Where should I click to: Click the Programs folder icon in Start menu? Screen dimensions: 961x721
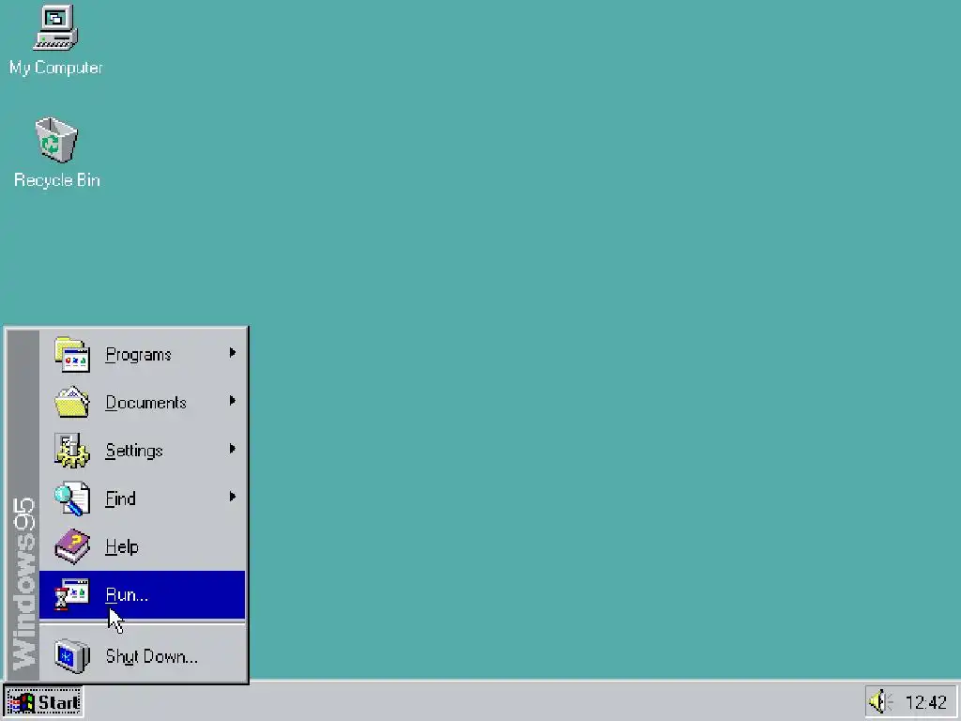(72, 354)
